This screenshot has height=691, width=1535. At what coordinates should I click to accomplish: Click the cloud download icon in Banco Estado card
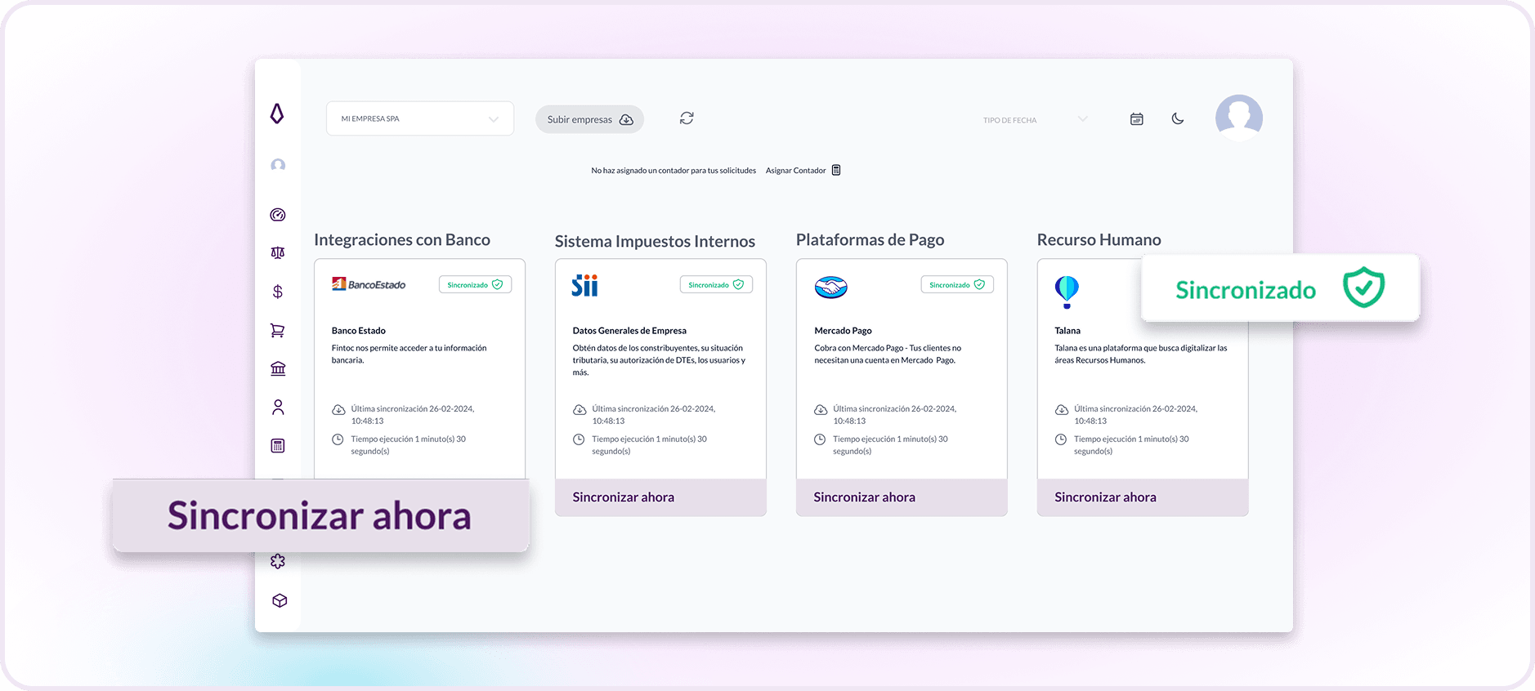[338, 409]
